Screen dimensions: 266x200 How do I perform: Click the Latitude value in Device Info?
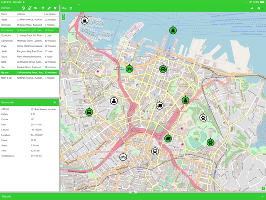coord(37,130)
